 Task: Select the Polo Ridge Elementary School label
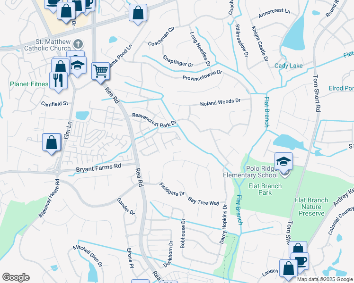[x=250, y=172]
